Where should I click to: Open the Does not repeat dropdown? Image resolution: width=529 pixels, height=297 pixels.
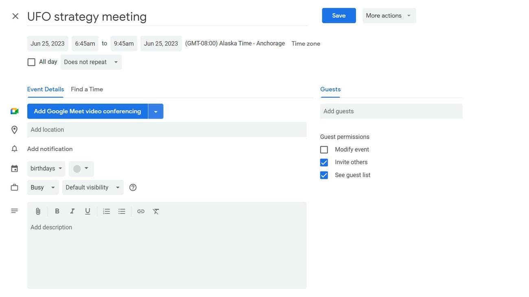click(x=91, y=62)
